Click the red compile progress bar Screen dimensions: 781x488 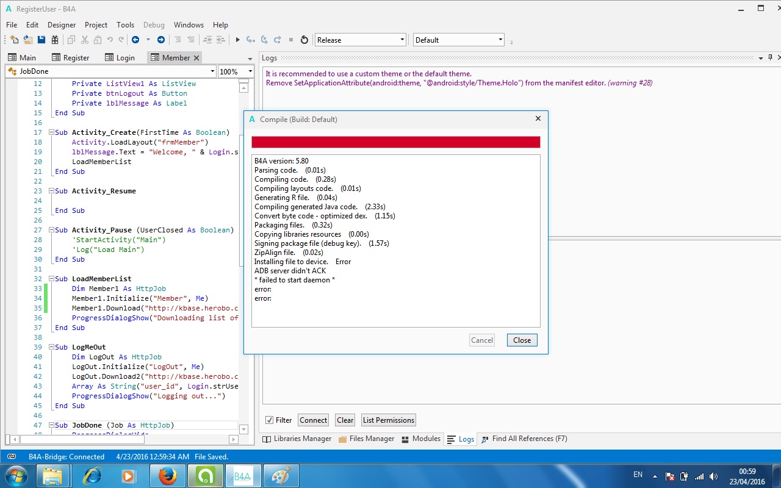point(396,142)
